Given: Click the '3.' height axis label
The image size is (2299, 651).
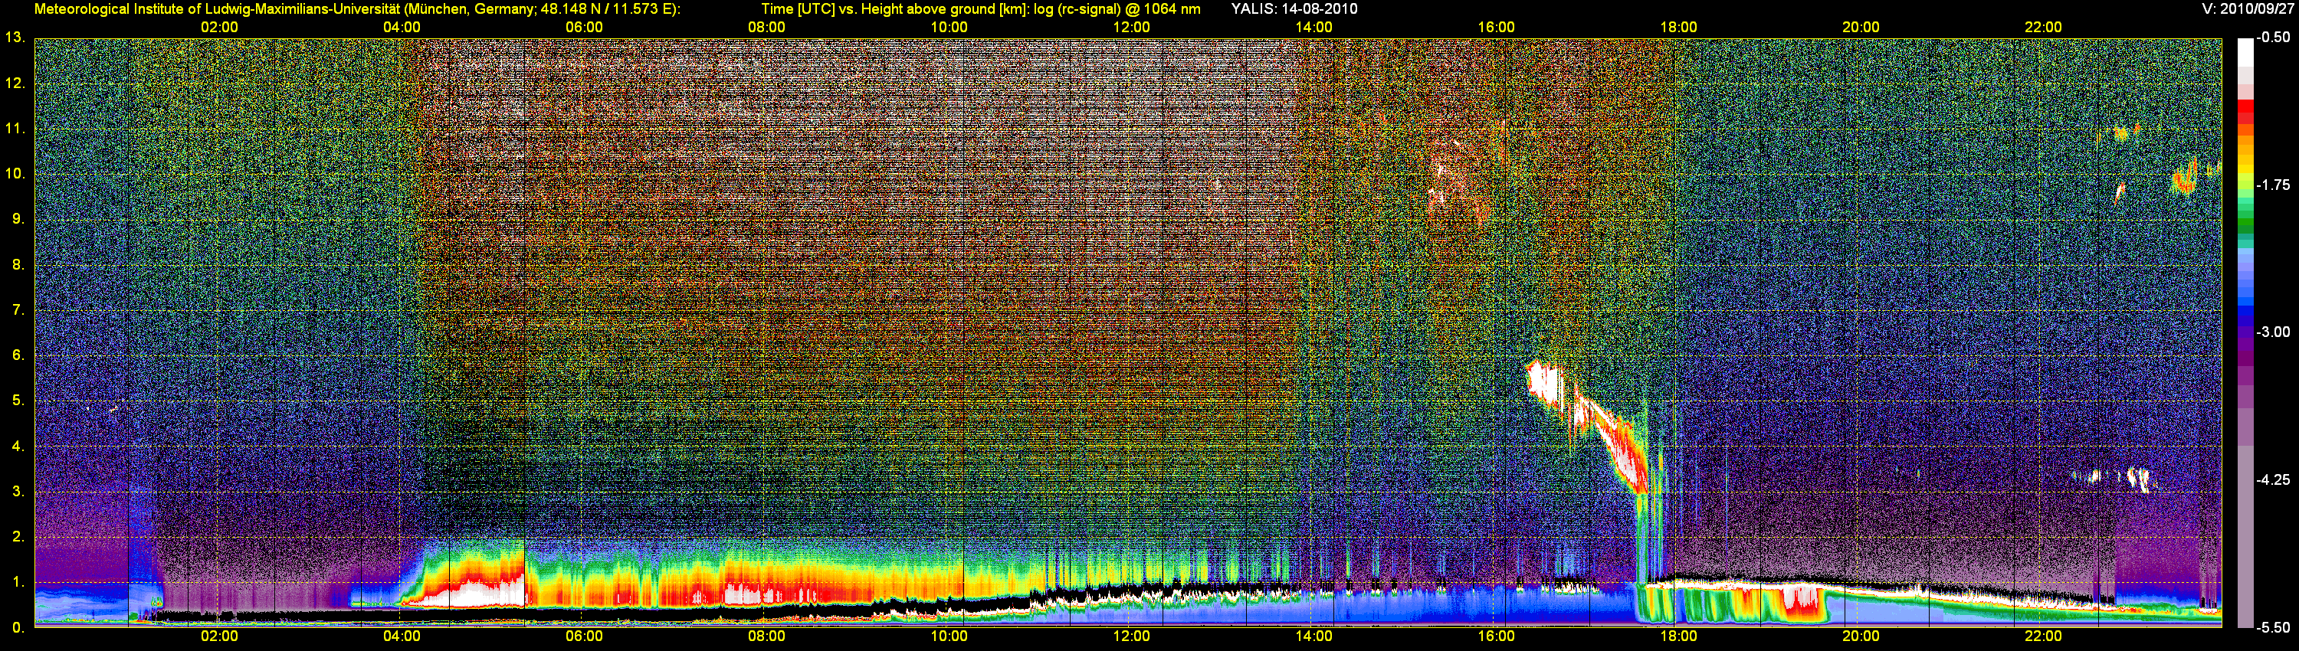Looking at the screenshot, I should click(18, 492).
